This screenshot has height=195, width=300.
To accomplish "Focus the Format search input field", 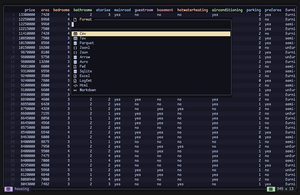I will click(x=151, y=24).
